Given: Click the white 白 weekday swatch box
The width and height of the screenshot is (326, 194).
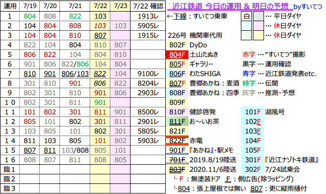Looking at the screenshot, I should 246,16.
